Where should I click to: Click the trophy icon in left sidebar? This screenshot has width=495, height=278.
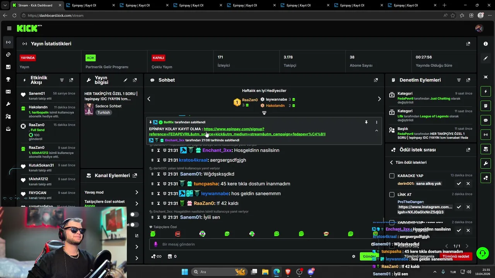pos(8,79)
